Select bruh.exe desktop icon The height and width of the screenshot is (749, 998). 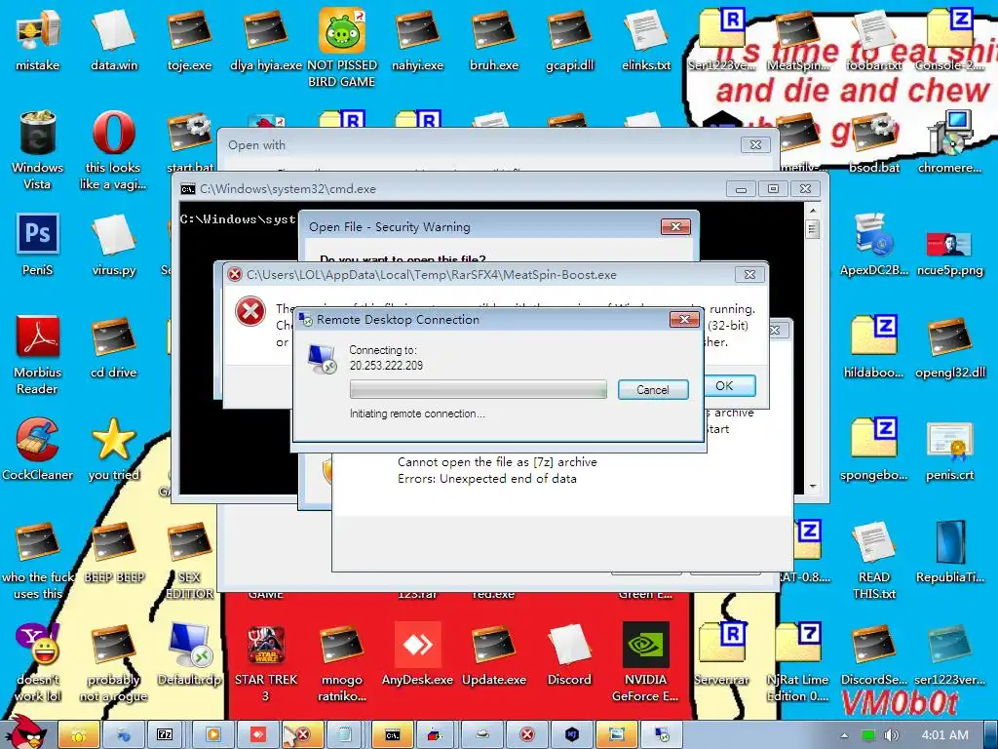(494, 39)
